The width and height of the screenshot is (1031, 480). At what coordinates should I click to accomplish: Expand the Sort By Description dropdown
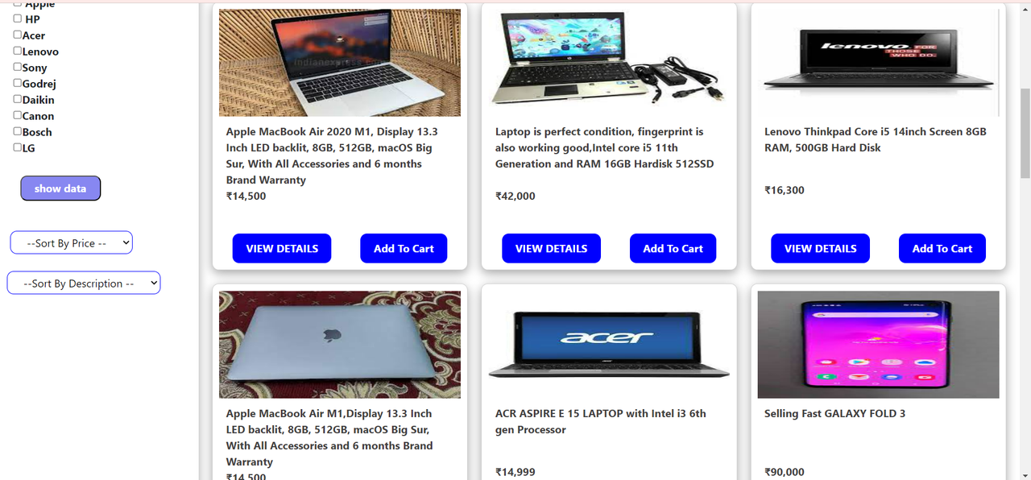(84, 283)
